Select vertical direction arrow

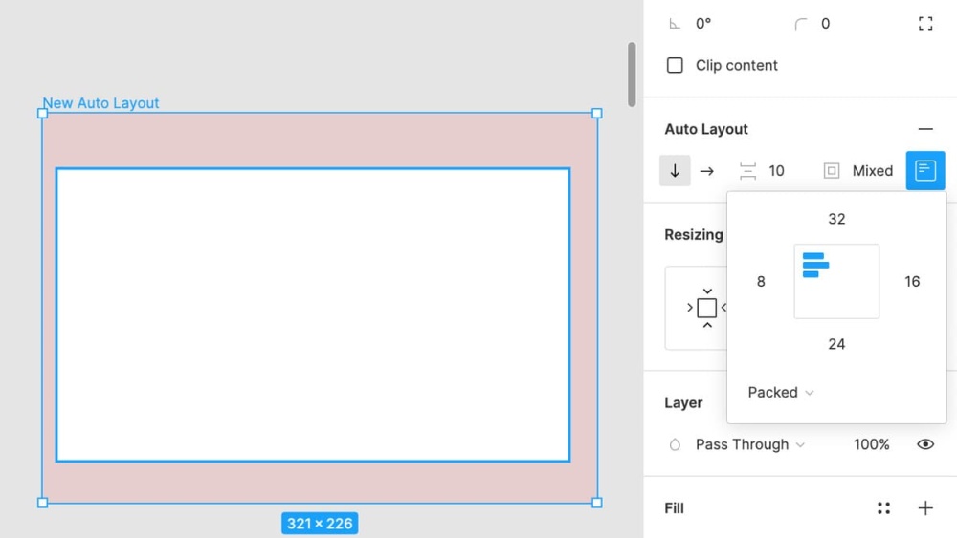(x=675, y=171)
